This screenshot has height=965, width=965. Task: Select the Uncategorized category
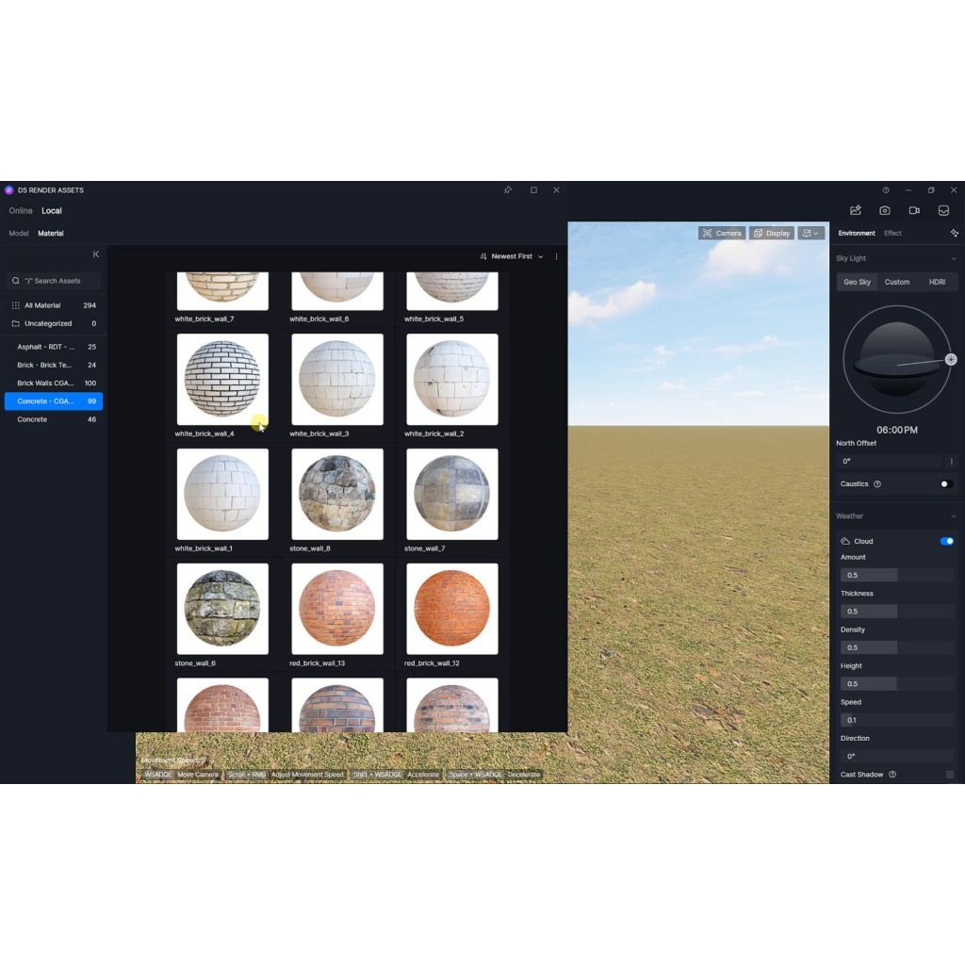coord(54,324)
